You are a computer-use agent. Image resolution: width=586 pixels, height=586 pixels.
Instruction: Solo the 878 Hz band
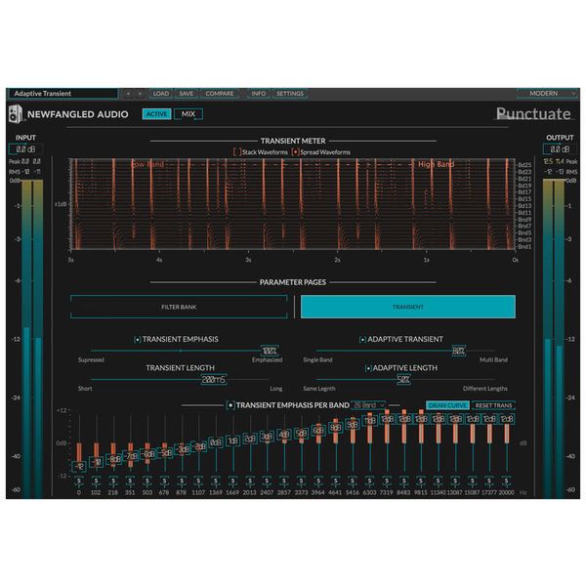[182, 481]
